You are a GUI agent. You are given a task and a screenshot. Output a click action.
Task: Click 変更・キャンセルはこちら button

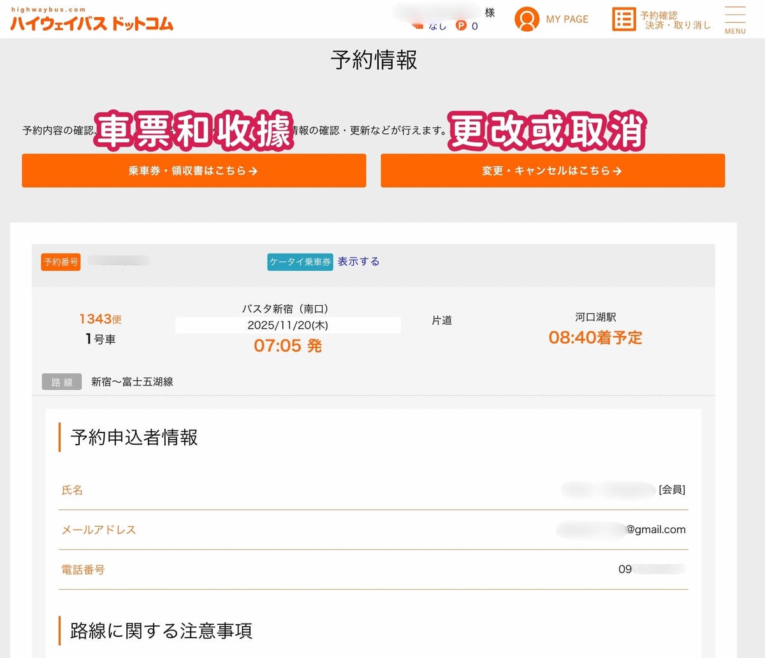point(553,171)
